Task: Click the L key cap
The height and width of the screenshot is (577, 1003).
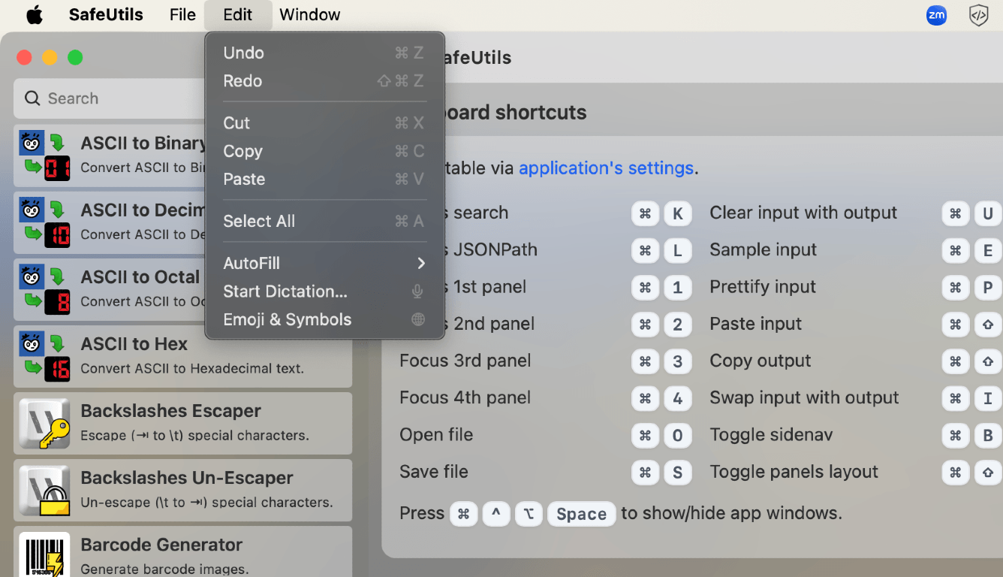Action: click(677, 250)
